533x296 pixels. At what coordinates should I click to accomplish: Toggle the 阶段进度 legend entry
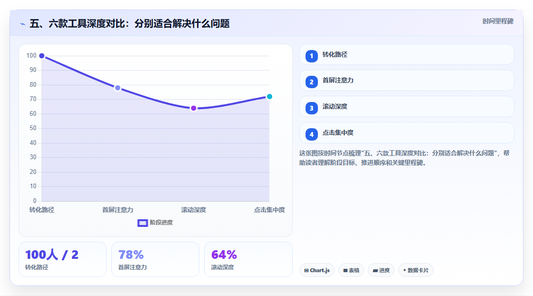(155, 223)
